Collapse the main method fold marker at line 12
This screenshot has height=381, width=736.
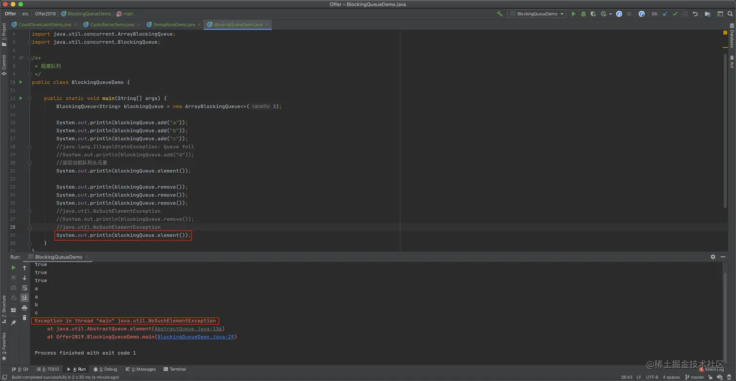[30, 98]
